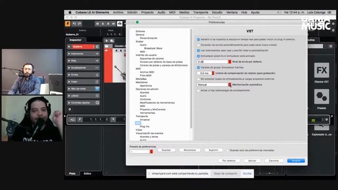Expand the UR22C inspector section
The image size is (338, 190).
pyautogui.click(x=69, y=96)
